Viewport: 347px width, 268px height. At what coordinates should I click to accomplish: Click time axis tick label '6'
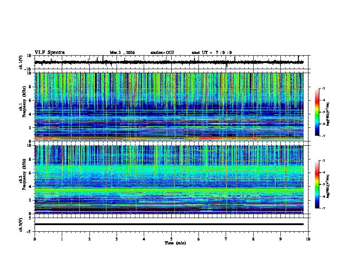click(199, 239)
